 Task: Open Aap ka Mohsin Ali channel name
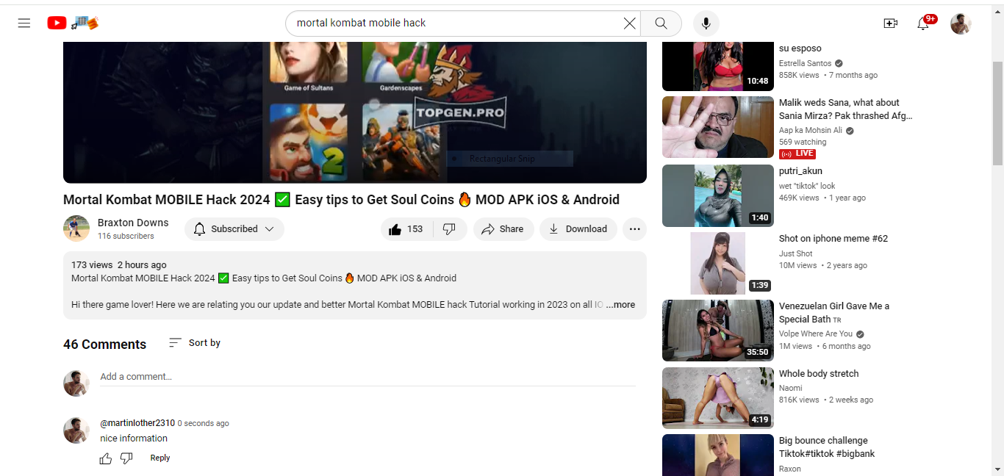812,131
